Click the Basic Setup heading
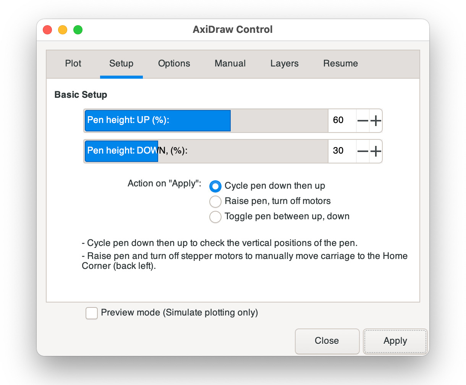466x385 pixels. (x=81, y=95)
